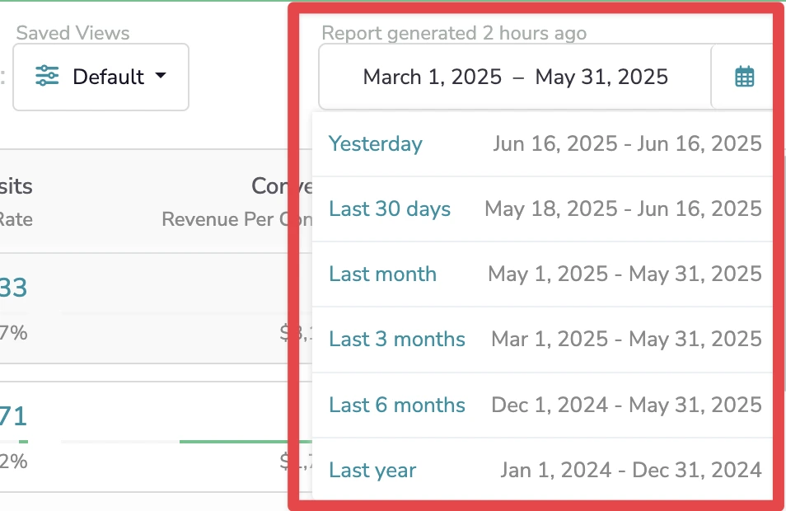The image size is (786, 511).
Task: Select the Yesterday date preset
Action: (375, 143)
